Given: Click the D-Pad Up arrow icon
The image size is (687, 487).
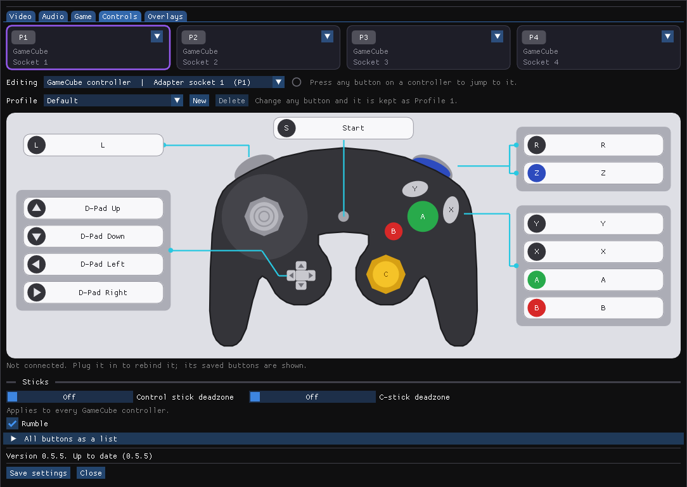Looking at the screenshot, I should [36, 208].
